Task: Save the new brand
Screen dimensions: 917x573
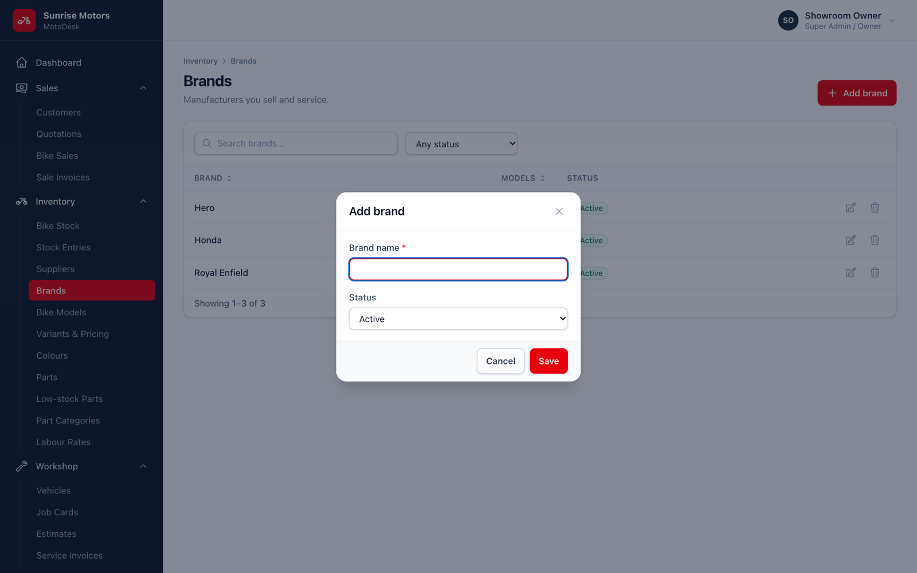Action: pyautogui.click(x=548, y=361)
